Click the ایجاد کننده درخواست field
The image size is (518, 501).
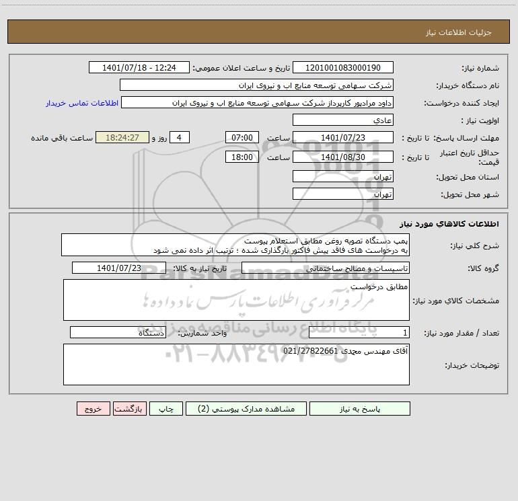258,102
